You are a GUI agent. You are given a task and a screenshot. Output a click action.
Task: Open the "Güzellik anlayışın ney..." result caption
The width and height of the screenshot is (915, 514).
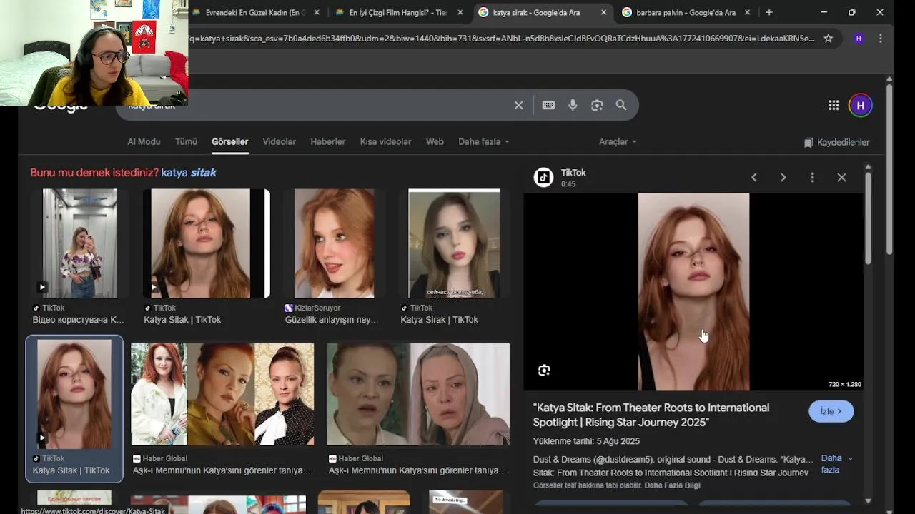click(x=332, y=319)
